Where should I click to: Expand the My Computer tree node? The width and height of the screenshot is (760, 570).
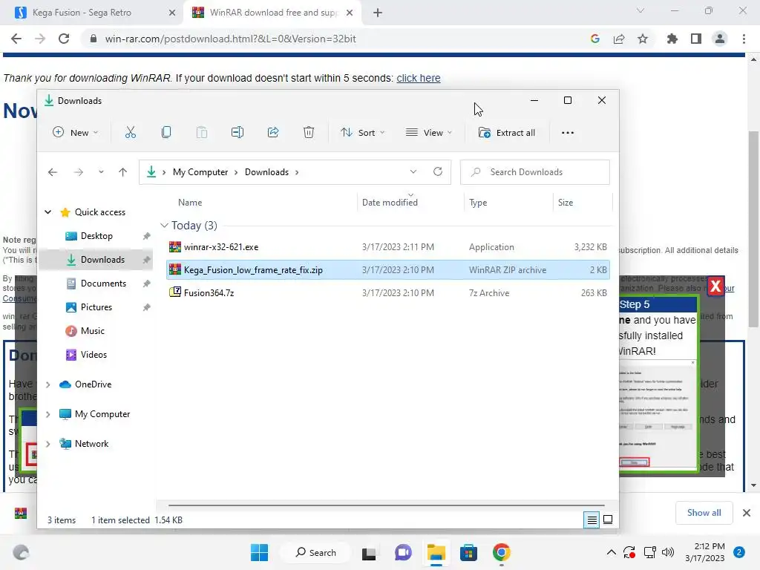[x=48, y=414]
